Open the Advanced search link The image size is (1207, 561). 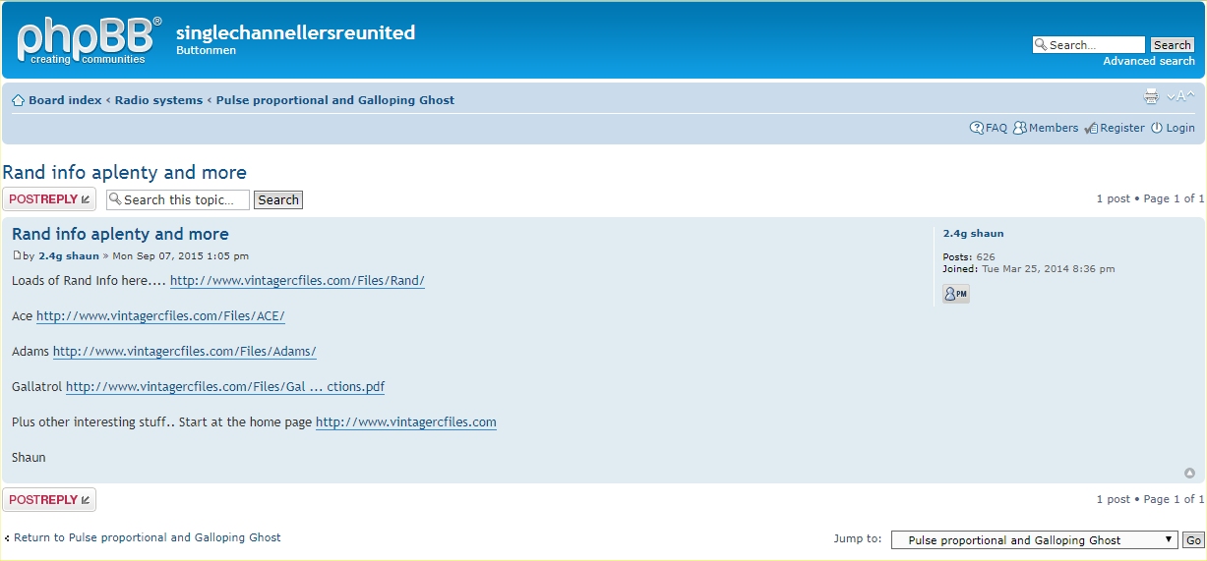click(1148, 61)
